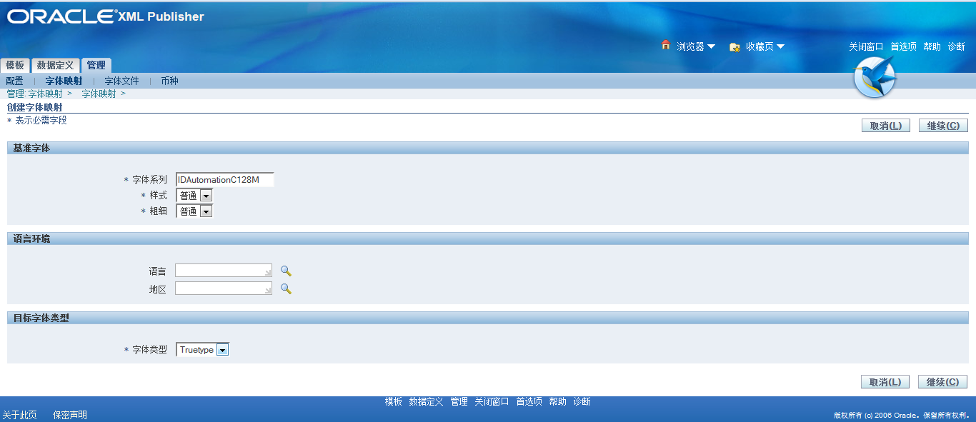Click the Oracle logo
Screen dimensions: 976x422
pyautogui.click(x=62, y=16)
